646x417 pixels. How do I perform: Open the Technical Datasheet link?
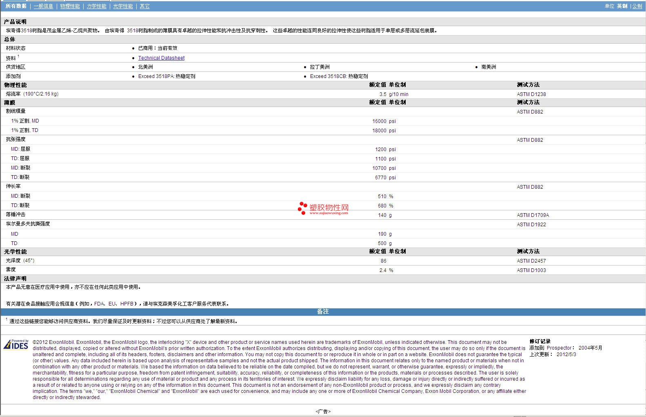(x=161, y=58)
